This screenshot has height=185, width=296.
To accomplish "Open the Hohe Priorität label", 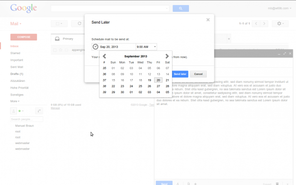I will pos(19,88).
